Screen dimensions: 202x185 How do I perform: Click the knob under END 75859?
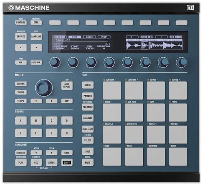91,62
